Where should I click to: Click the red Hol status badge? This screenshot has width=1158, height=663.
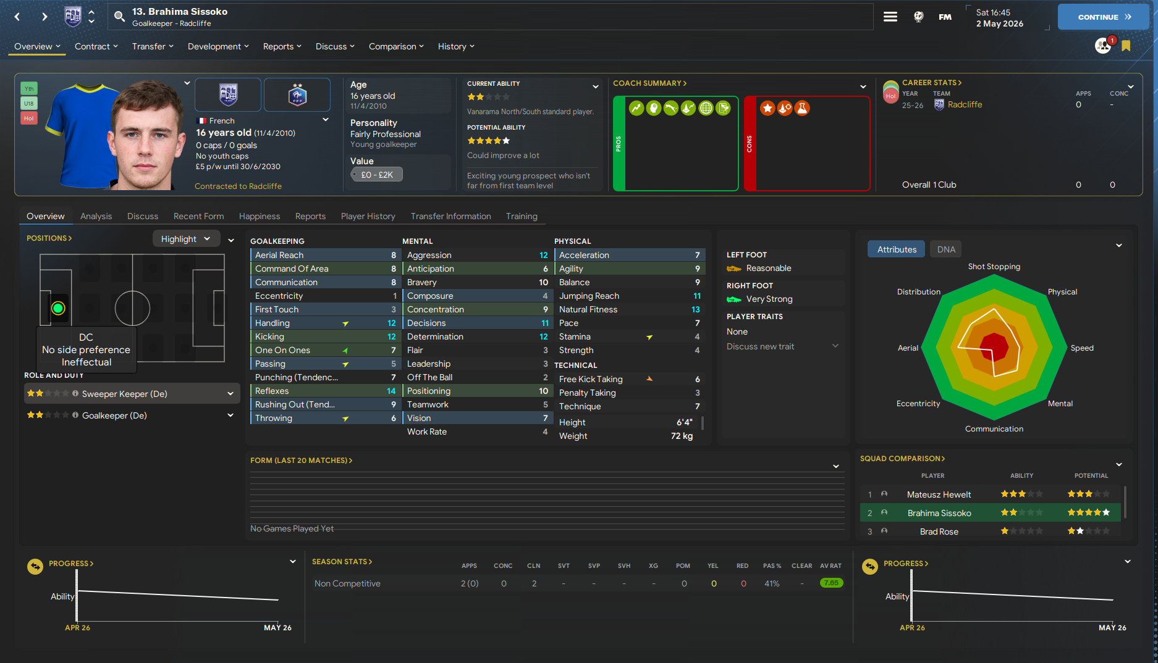(x=29, y=118)
